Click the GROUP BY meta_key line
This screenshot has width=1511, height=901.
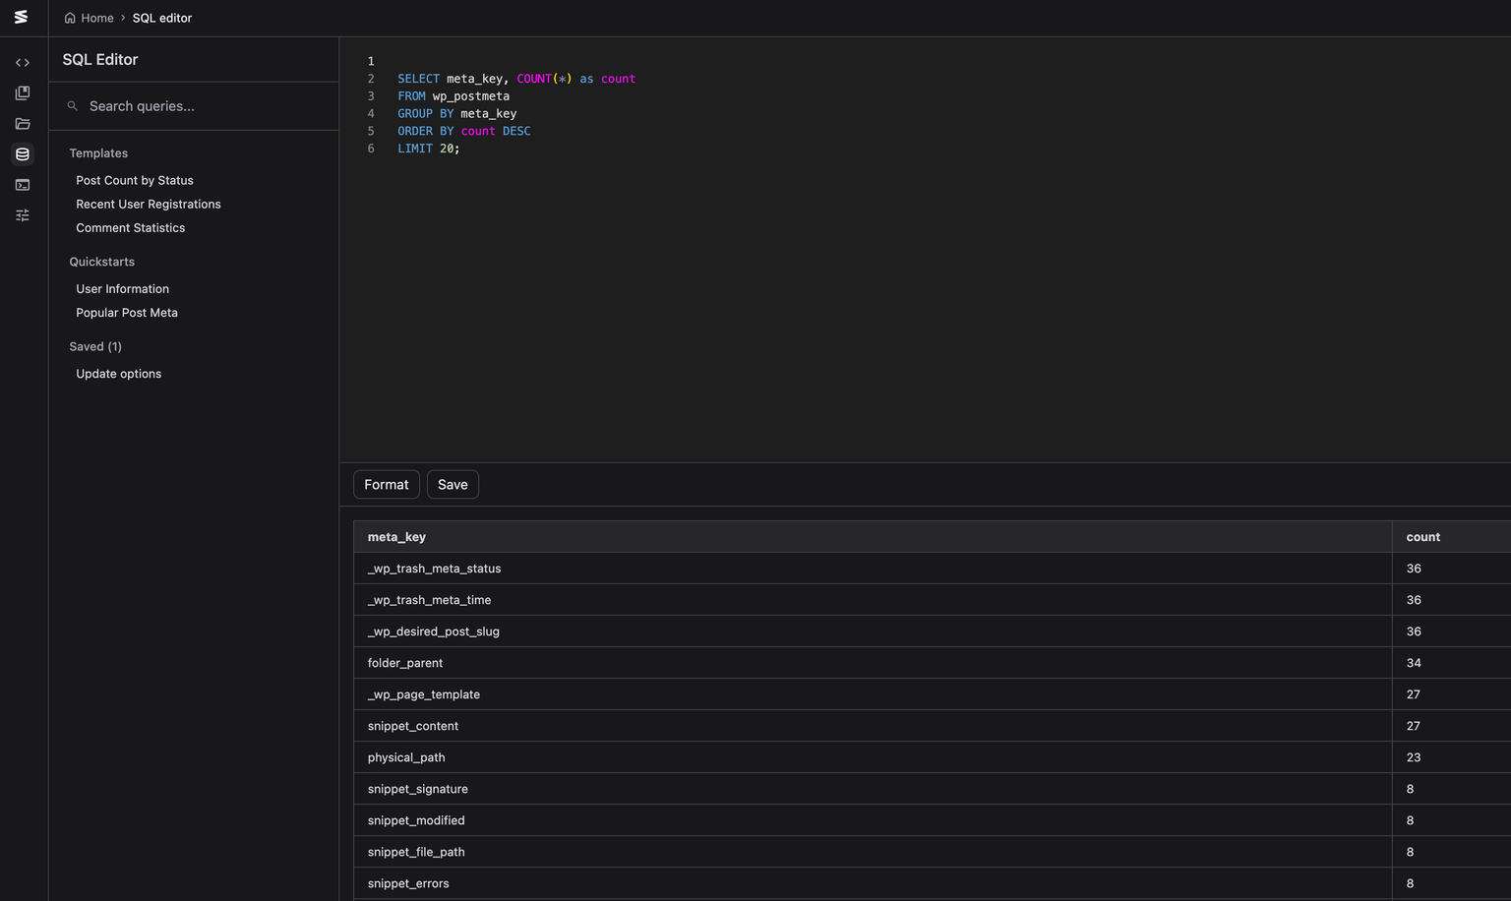pos(457,114)
